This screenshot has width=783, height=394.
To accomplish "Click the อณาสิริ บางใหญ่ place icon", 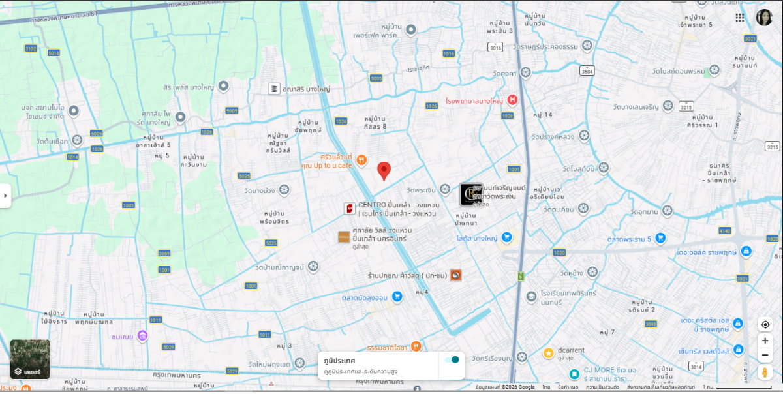I will pos(274,89).
